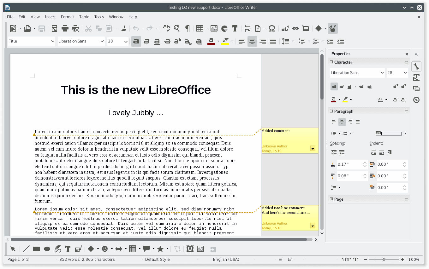429x269 pixels.
Task: Apply the dark red font color swatch in toolbar
Action: 211,41
